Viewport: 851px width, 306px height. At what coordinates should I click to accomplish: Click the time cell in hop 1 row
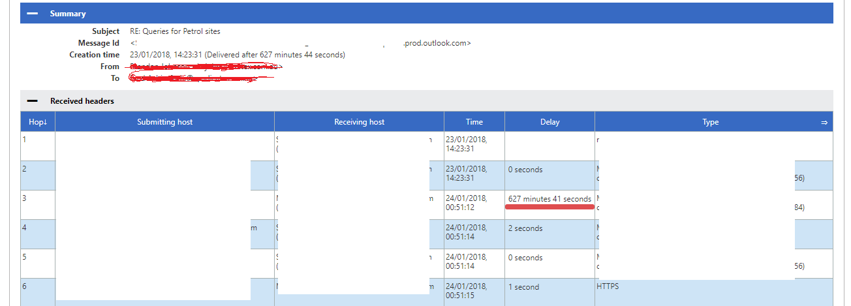click(474, 146)
